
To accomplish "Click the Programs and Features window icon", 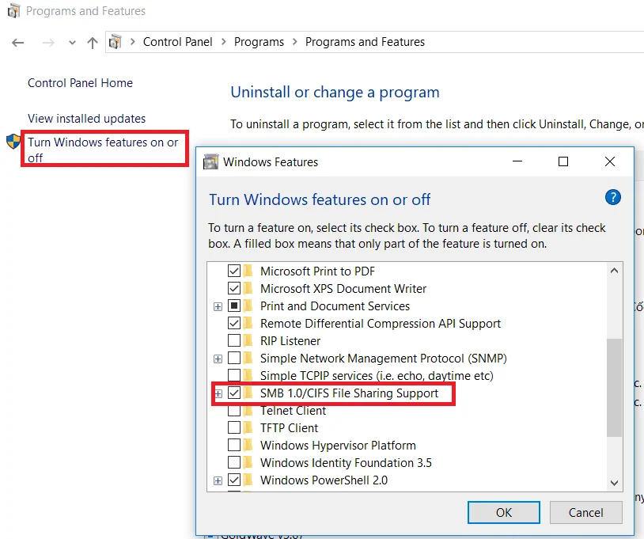I will pyautogui.click(x=13, y=10).
